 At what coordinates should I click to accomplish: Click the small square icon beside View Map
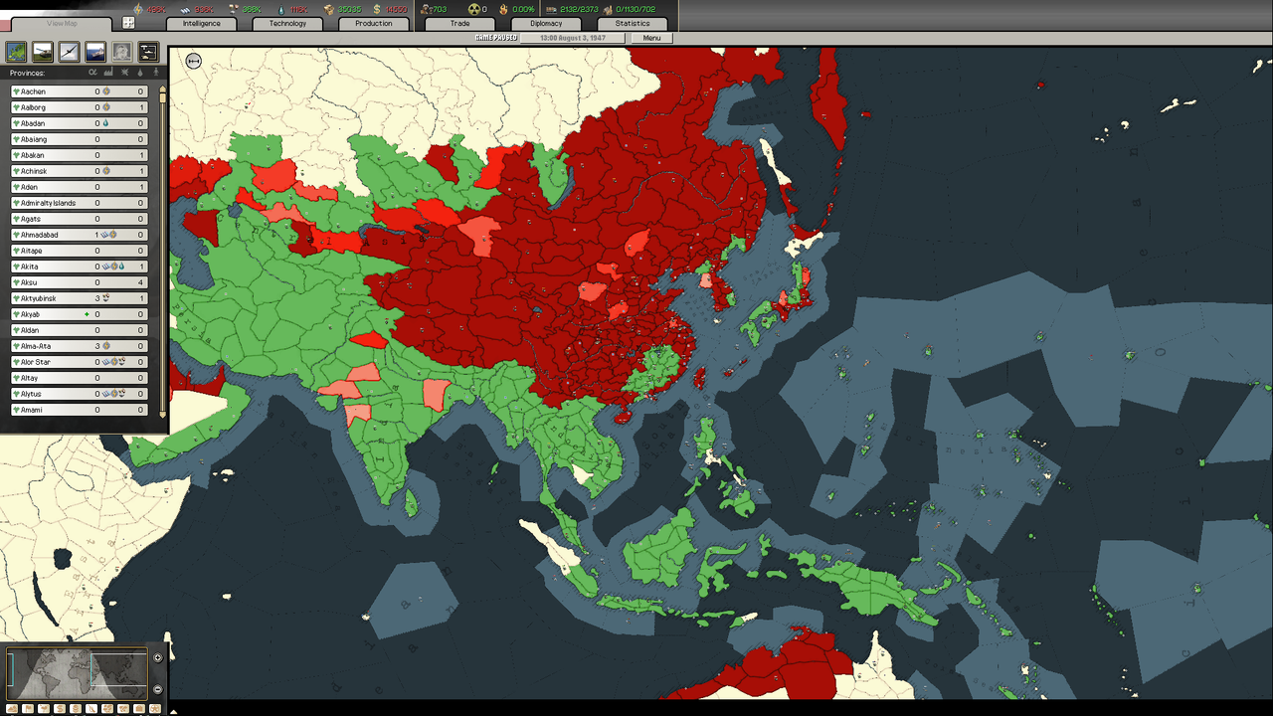[128, 23]
